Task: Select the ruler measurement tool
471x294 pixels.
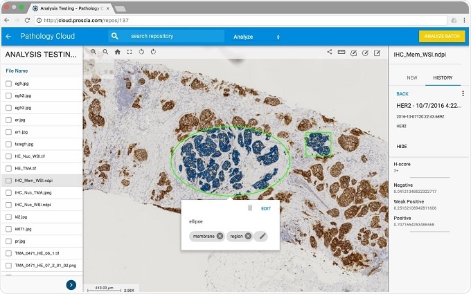Action: [341, 52]
